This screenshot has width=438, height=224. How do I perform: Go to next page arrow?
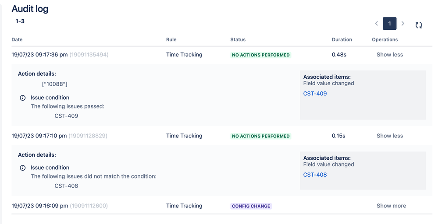(403, 24)
